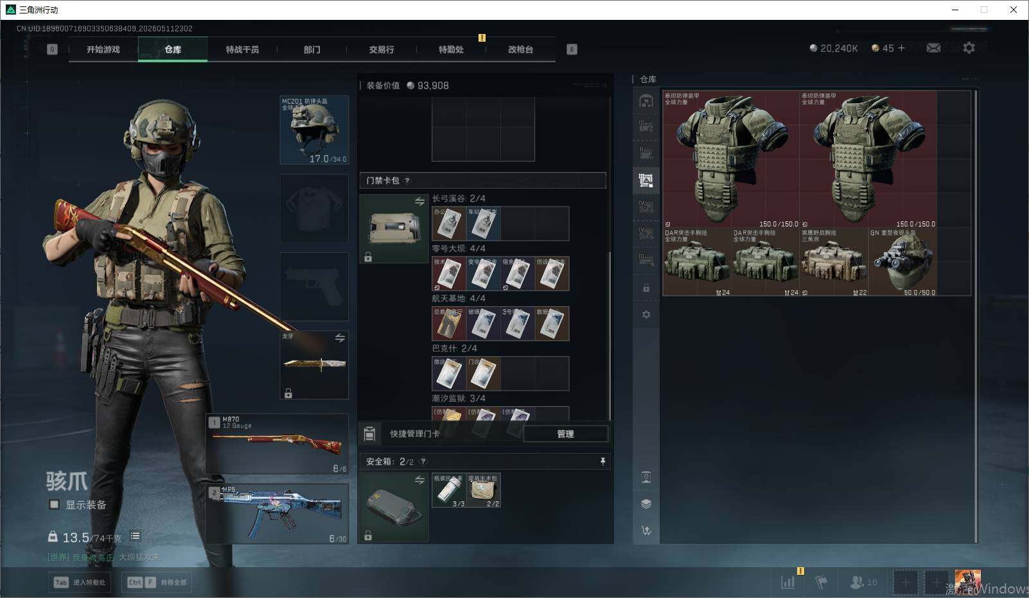Open the gear icon in 仓库 sidebar
The width and height of the screenshot is (1029, 598).
tap(646, 314)
